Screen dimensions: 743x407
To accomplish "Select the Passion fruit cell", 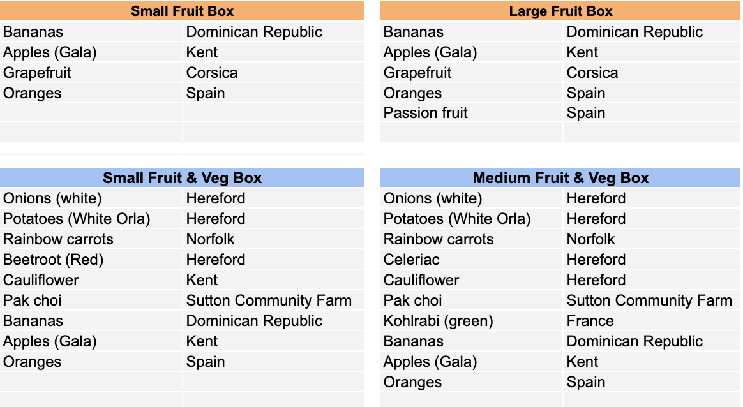I will 472,113.
